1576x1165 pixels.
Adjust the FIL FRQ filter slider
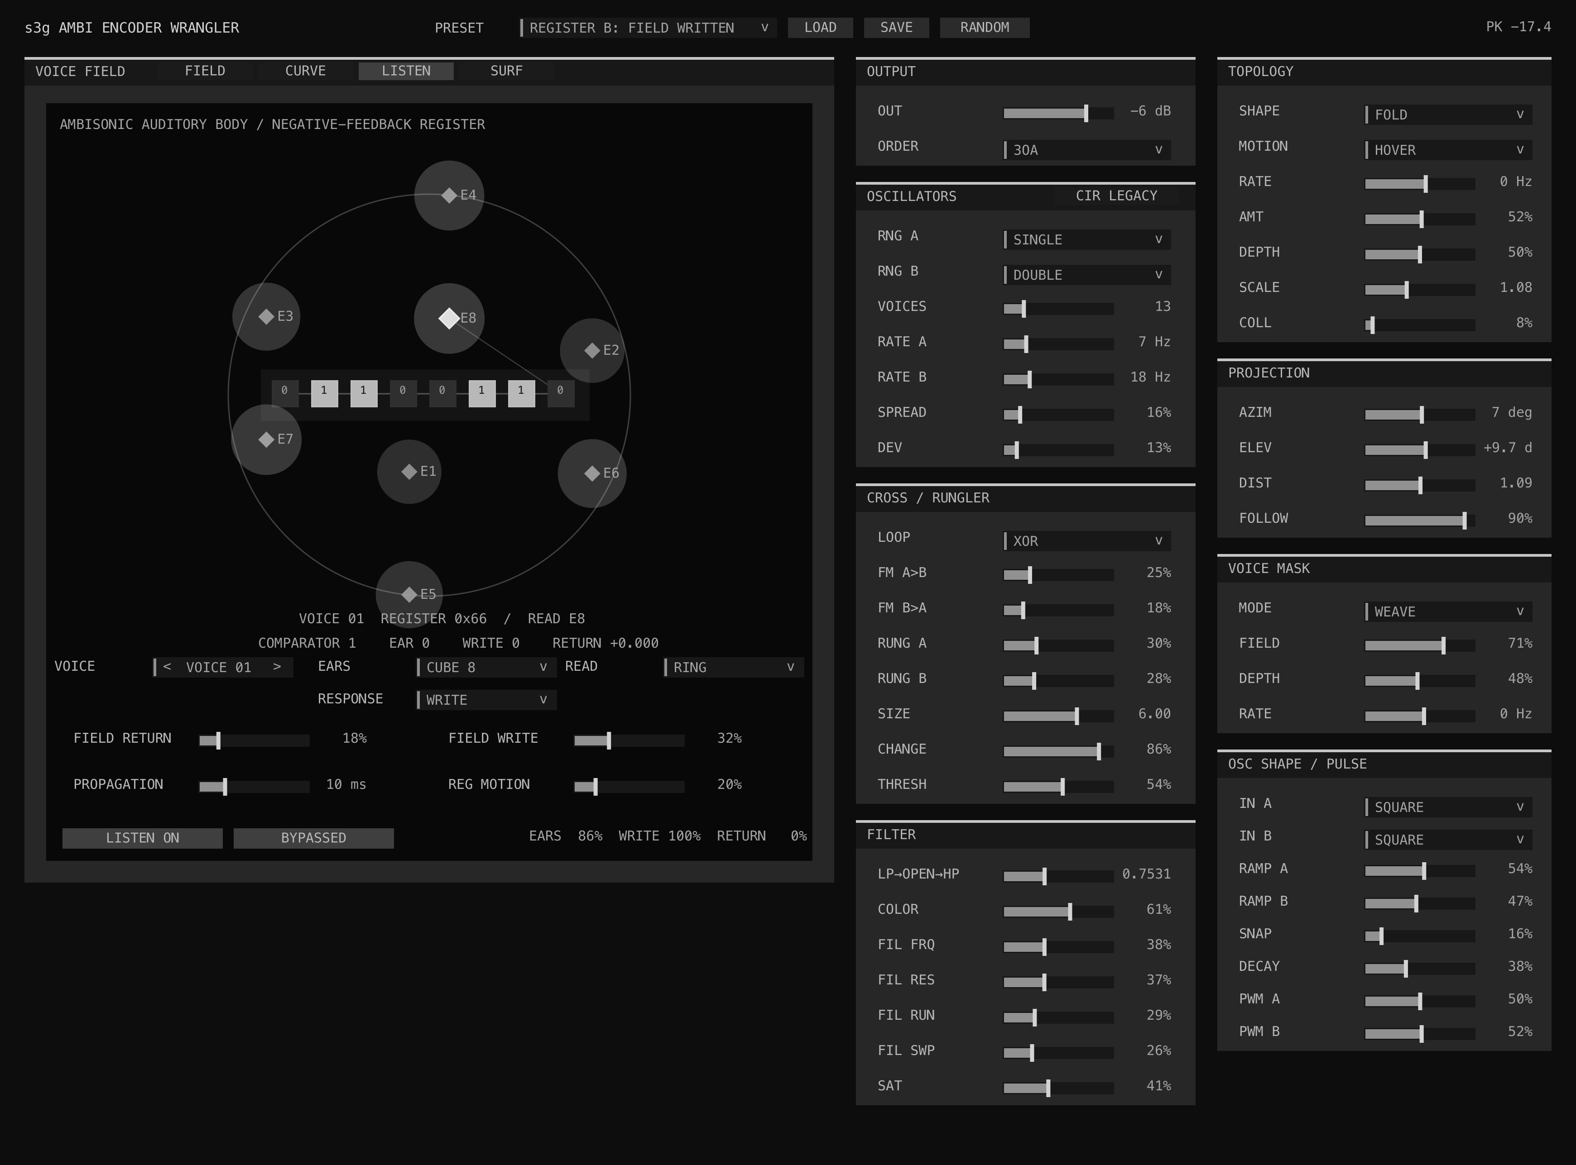(1058, 946)
